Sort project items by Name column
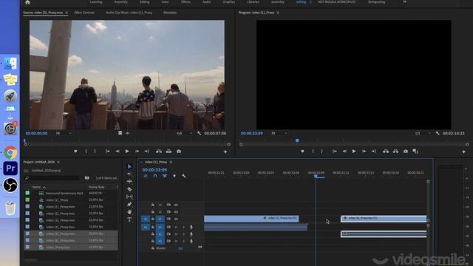 [36, 187]
